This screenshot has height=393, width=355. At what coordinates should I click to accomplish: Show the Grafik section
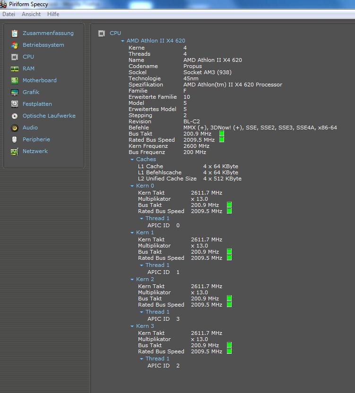pyautogui.click(x=31, y=92)
